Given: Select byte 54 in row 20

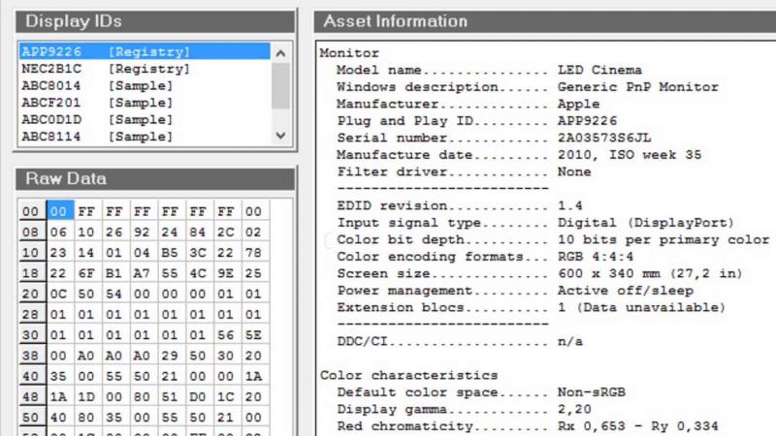Looking at the screenshot, I should 114,294.
